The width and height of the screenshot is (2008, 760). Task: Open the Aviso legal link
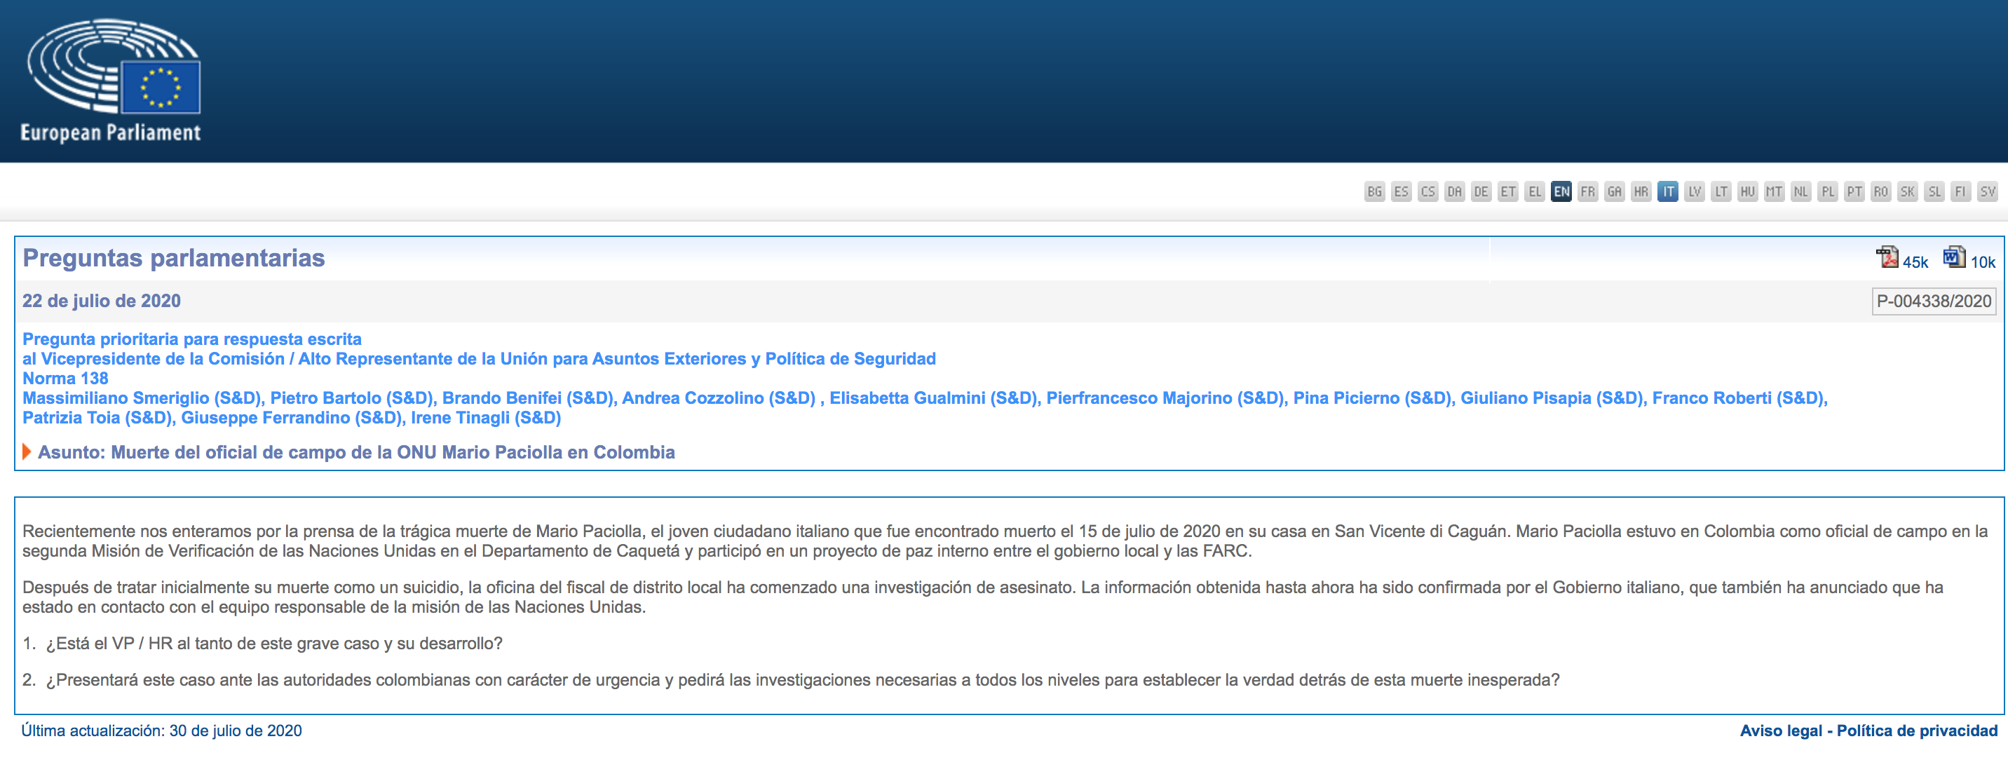[x=1780, y=731]
